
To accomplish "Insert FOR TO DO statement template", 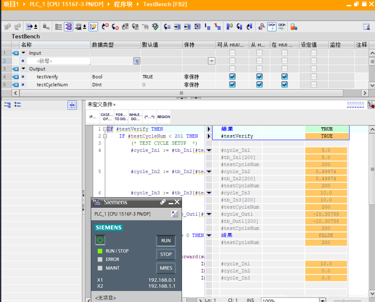I will click(121, 117).
